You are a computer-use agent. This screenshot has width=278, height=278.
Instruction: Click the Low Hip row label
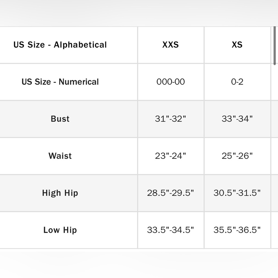pyautogui.click(x=60, y=230)
